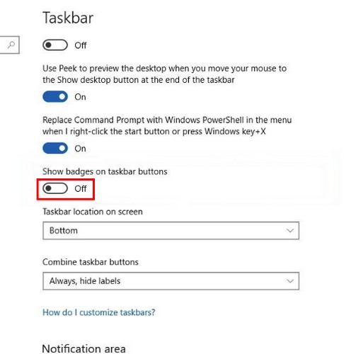The image size is (356, 354).
Task: Click the Use Peek to preview description text
Action: tap(164, 74)
